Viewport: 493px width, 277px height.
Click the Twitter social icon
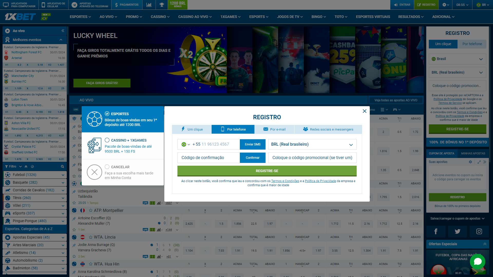[x=457, y=231]
